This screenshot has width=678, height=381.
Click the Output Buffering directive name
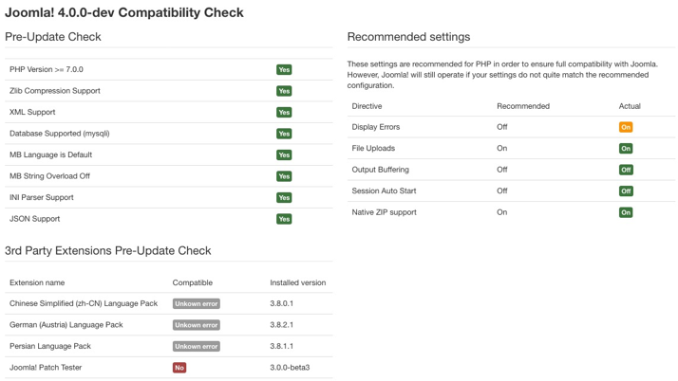(x=380, y=170)
